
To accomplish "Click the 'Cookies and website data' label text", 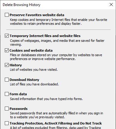I will pyautogui.click(x=31, y=50).
